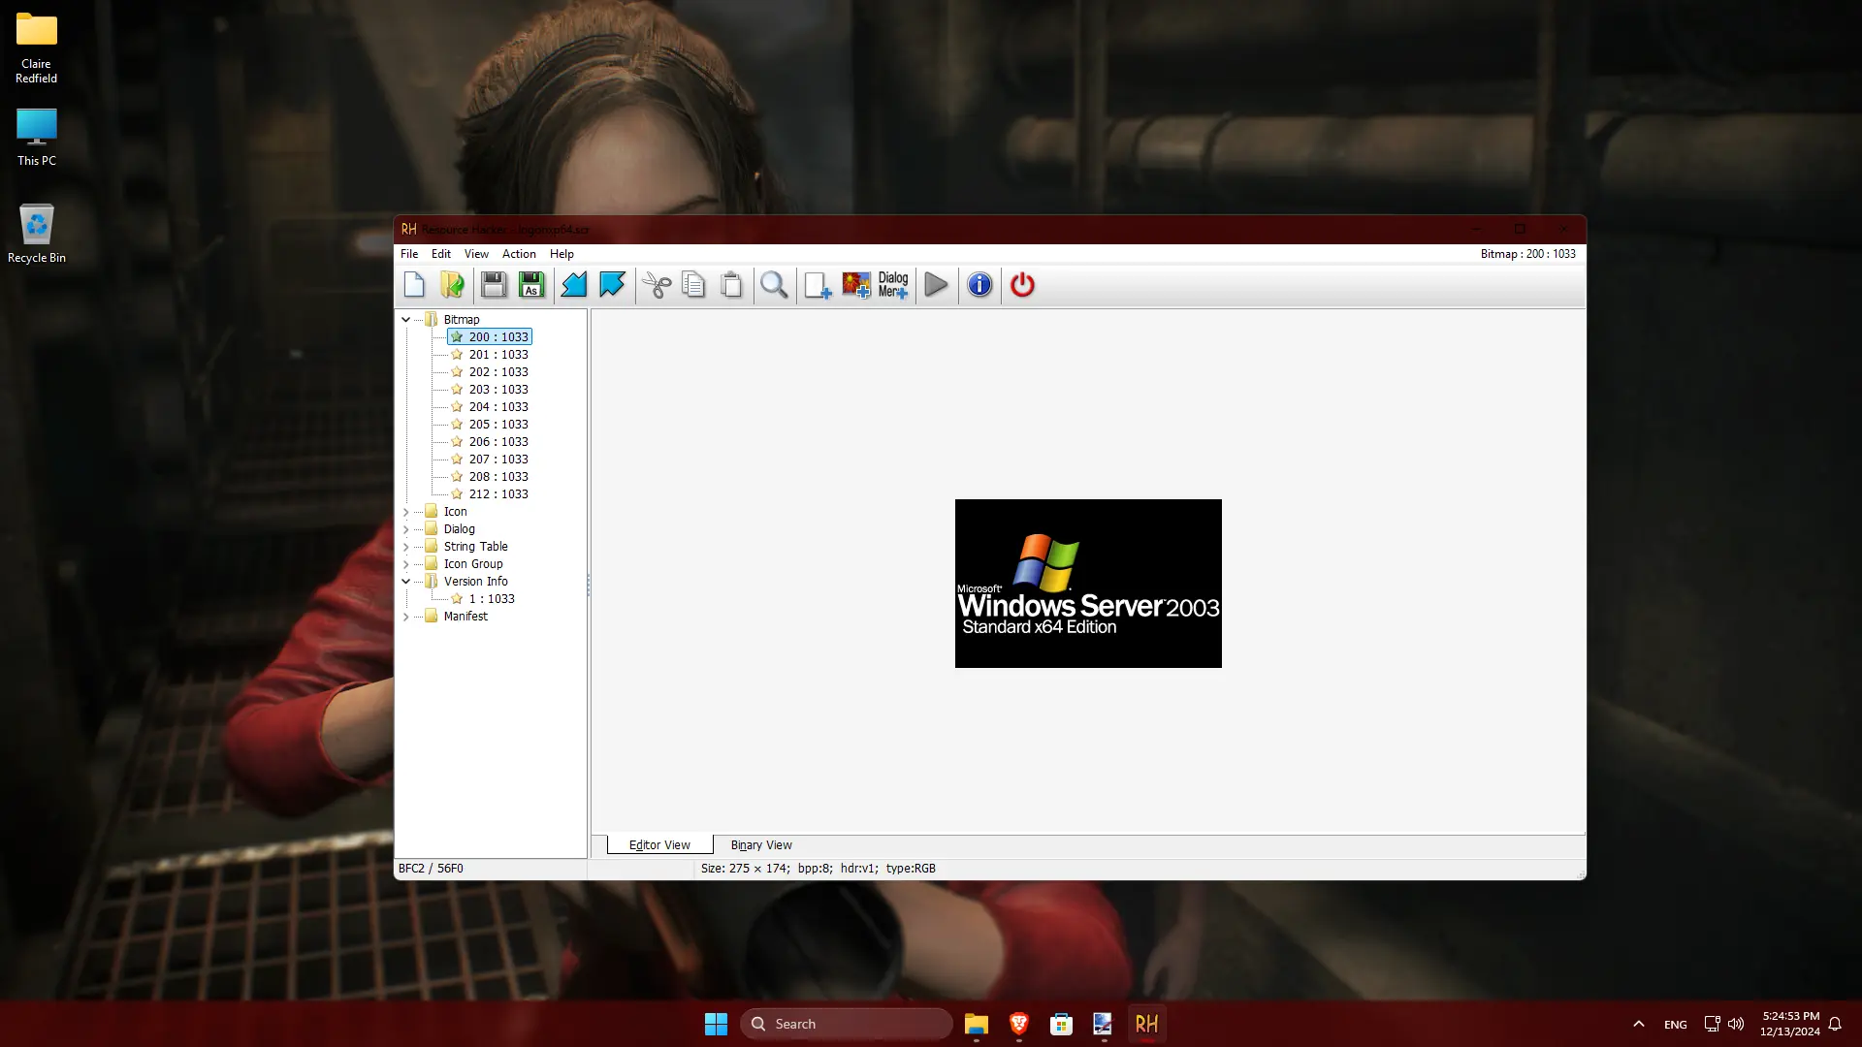This screenshot has width=1862, height=1047.
Task: Click the taskbar Search box
Action: pyautogui.click(x=847, y=1024)
